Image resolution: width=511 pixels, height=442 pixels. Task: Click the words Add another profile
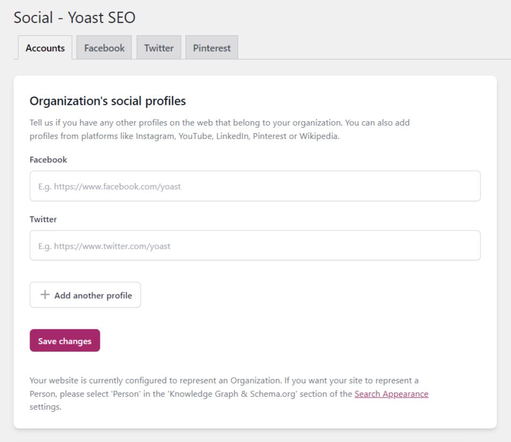click(93, 295)
